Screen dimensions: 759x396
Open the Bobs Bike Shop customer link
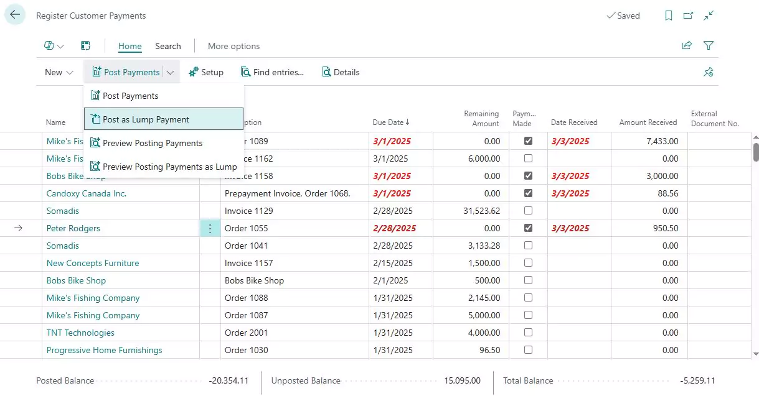click(76, 280)
